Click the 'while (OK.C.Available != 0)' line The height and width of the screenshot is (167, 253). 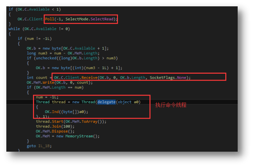click(x=39, y=29)
